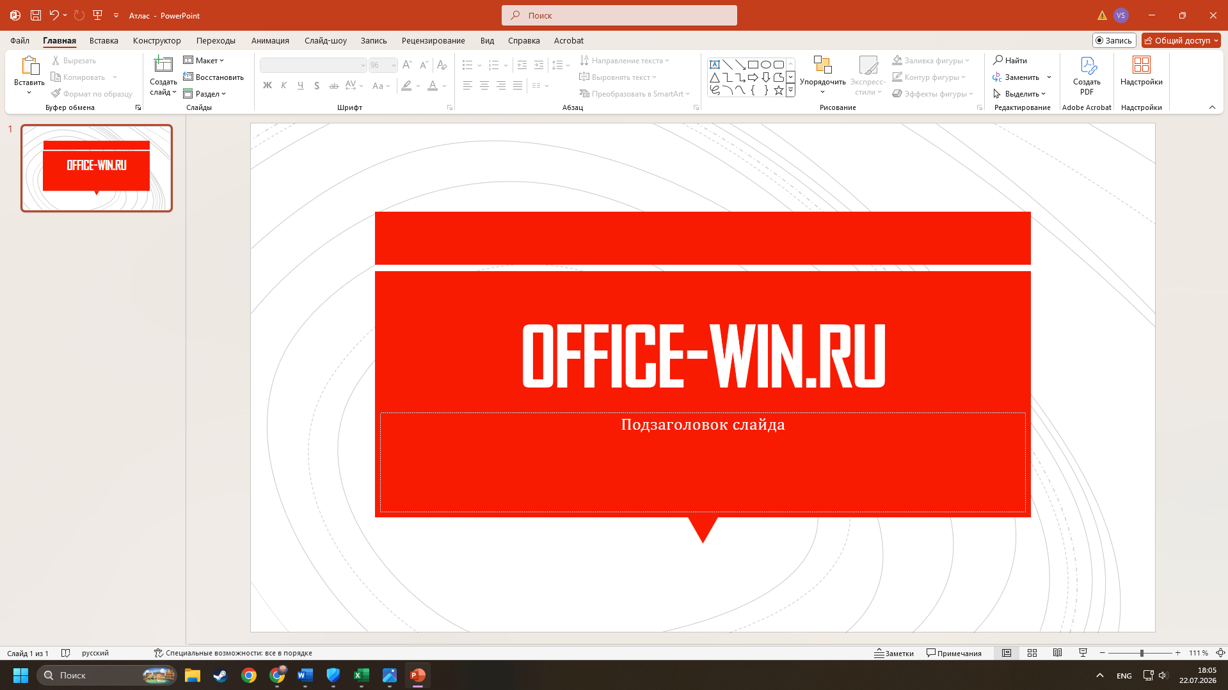The width and height of the screenshot is (1228, 690).
Task: Open Section (Раздел) dropdown
Action: tap(205, 94)
